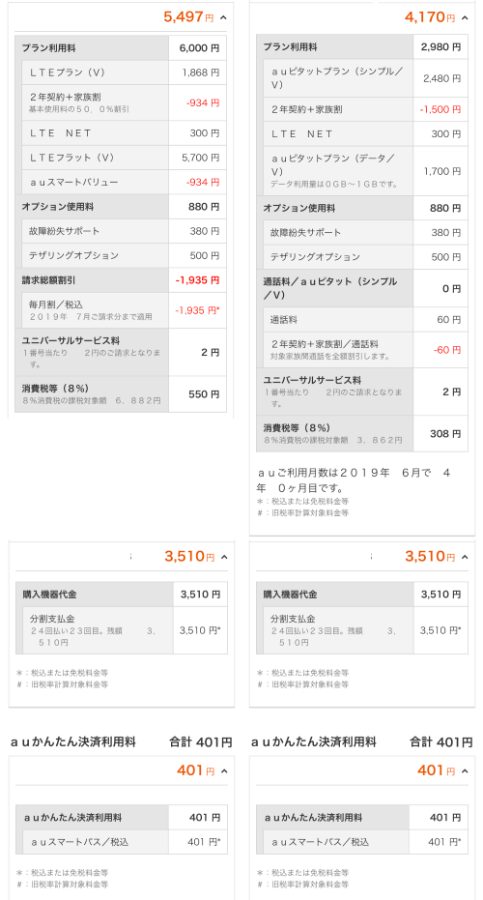
Task: Click the 請求総額割引 -1,935円 header row
Action: click(x=121, y=280)
